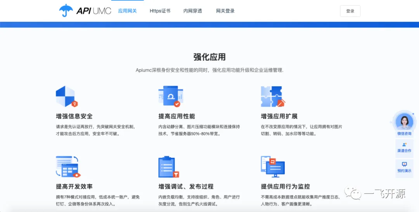This screenshot has width=419, height=212.
Task: Click the 渠道合作 sidebar icon
Action: (404, 145)
